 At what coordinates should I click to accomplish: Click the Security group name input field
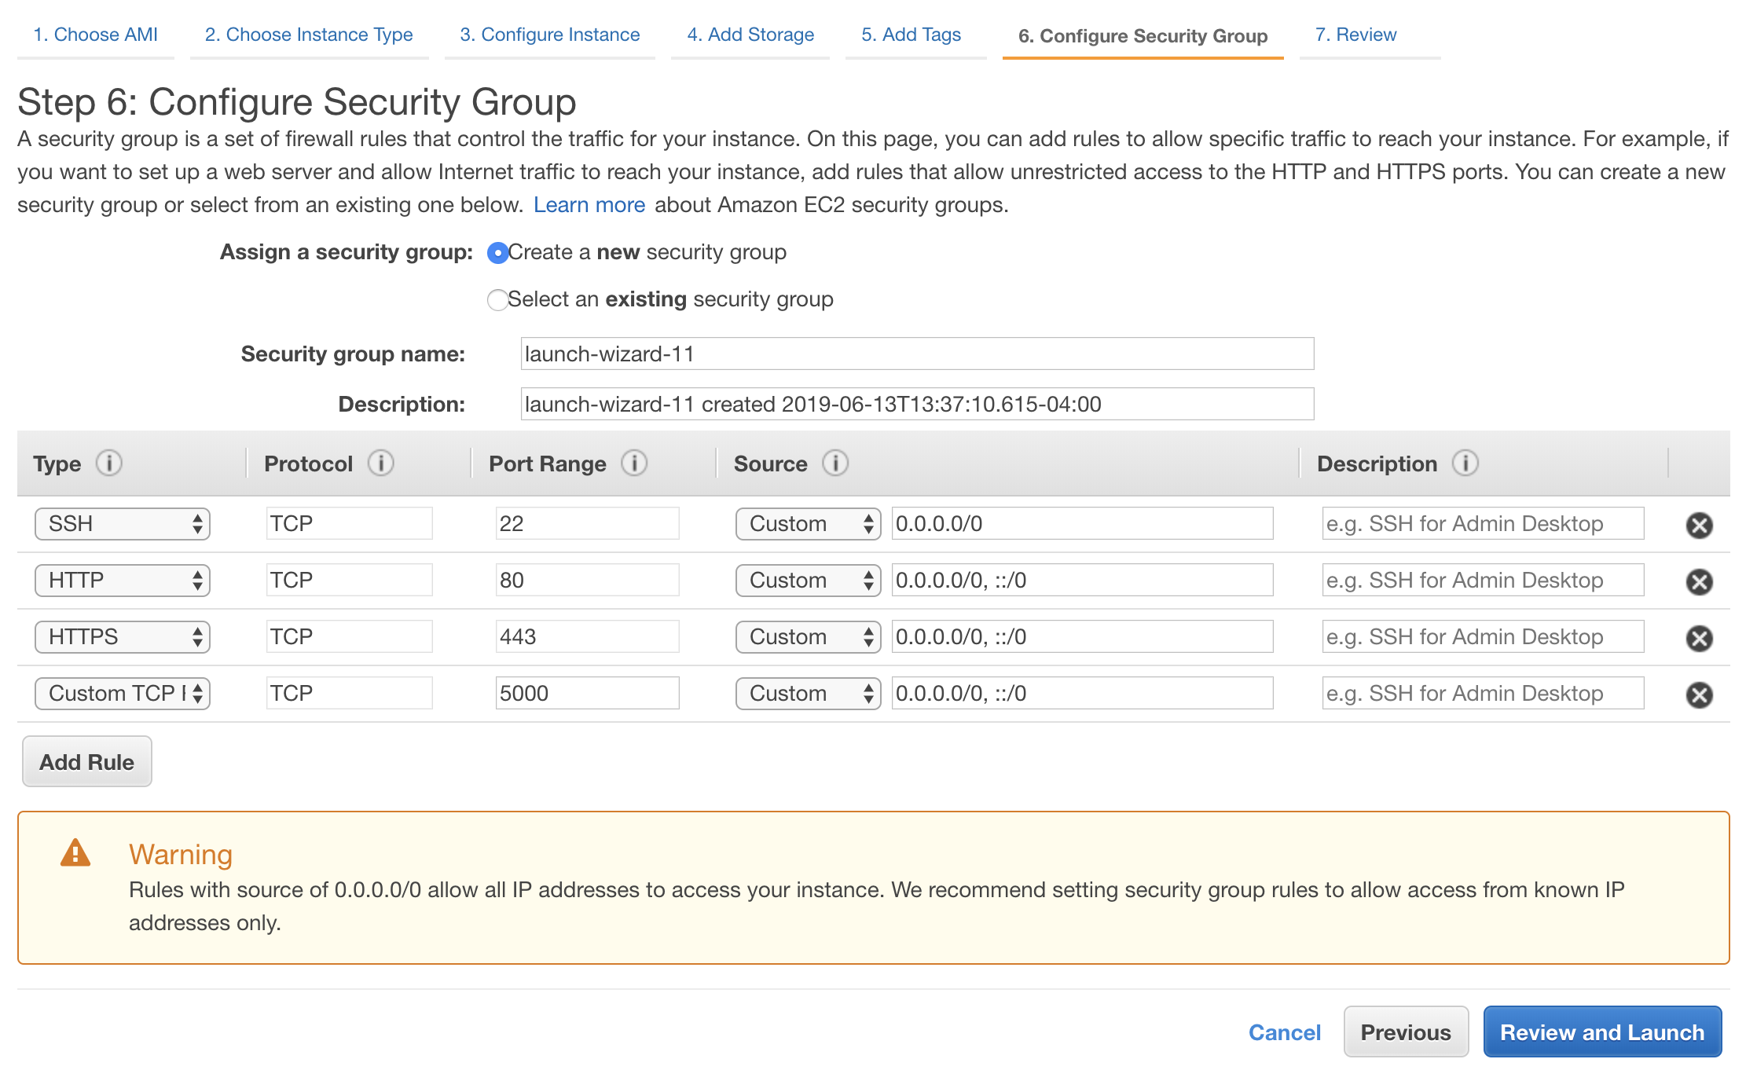coord(916,354)
